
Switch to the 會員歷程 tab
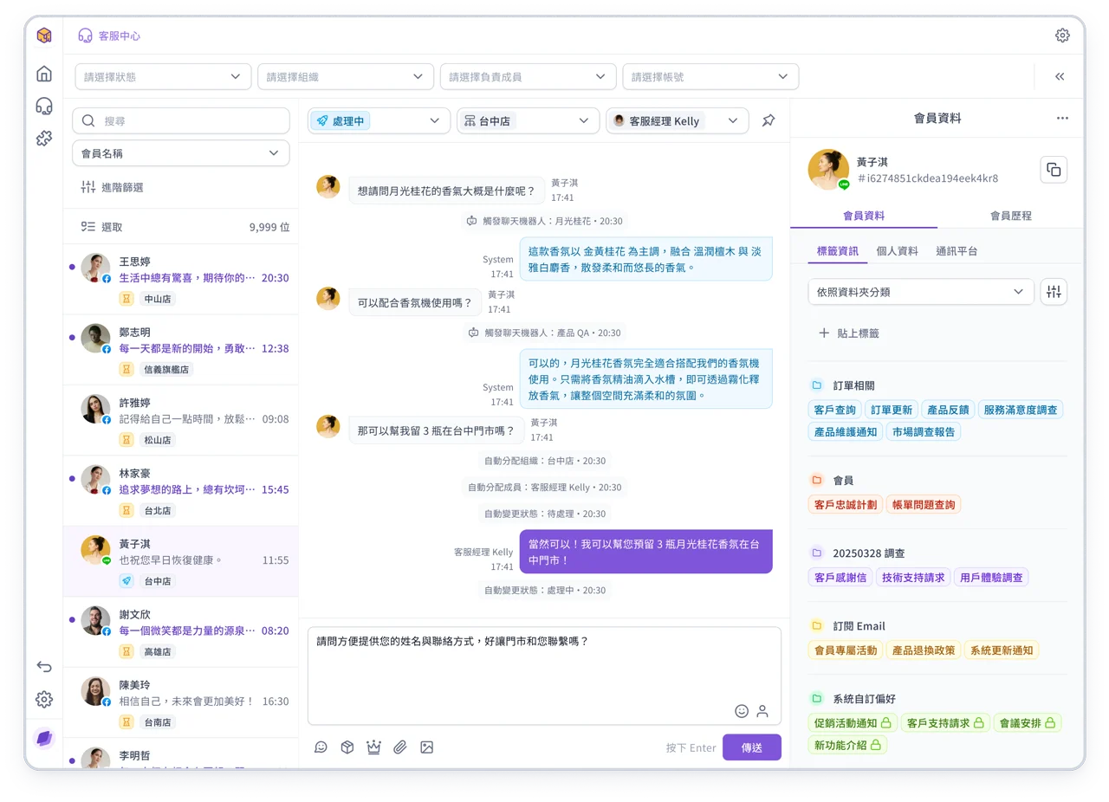coord(1010,216)
